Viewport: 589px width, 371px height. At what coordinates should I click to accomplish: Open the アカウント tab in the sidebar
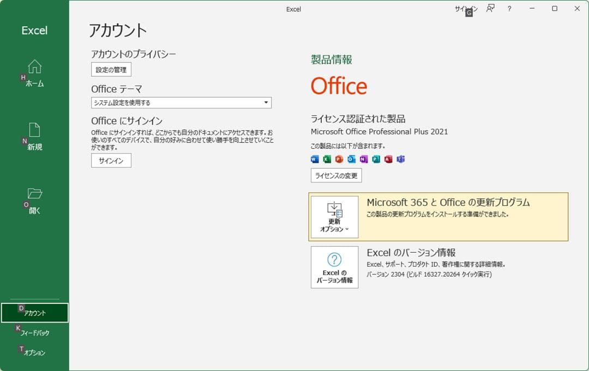[x=35, y=312]
